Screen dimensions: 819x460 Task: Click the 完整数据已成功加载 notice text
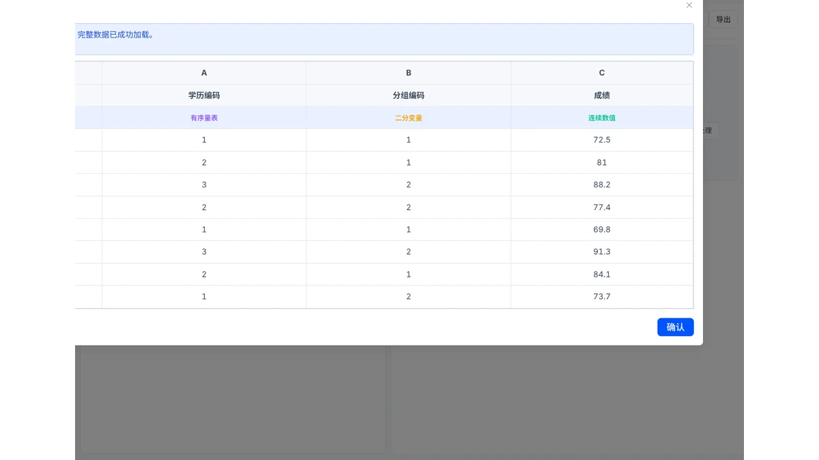[x=115, y=35]
